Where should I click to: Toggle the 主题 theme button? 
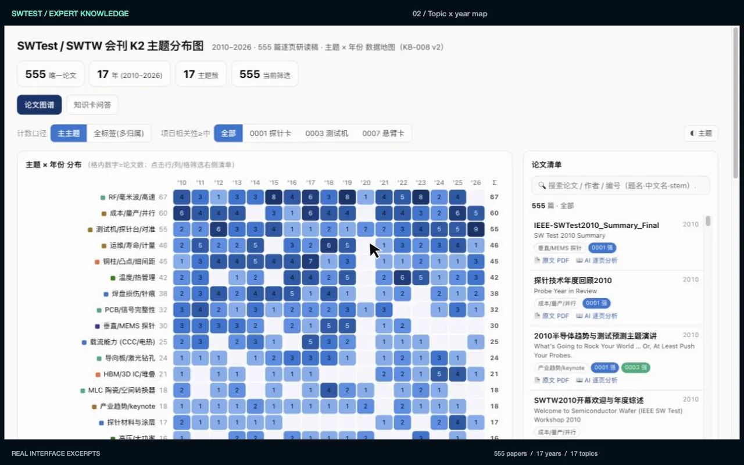[x=701, y=133]
